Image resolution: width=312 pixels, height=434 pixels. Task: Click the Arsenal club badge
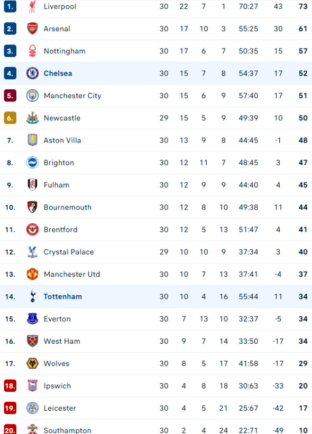click(32, 29)
